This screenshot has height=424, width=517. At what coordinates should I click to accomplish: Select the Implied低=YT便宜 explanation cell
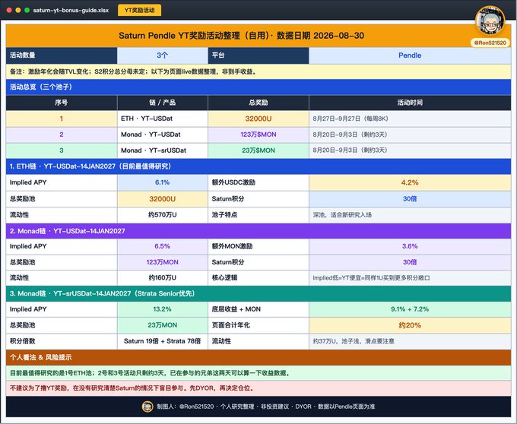point(410,277)
